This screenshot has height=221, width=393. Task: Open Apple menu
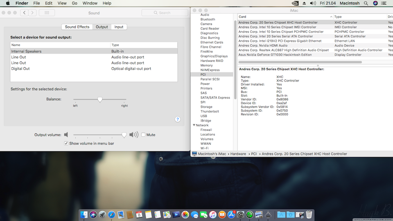coord(8,3)
